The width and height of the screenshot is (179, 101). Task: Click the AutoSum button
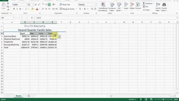click(x=148, y=4)
